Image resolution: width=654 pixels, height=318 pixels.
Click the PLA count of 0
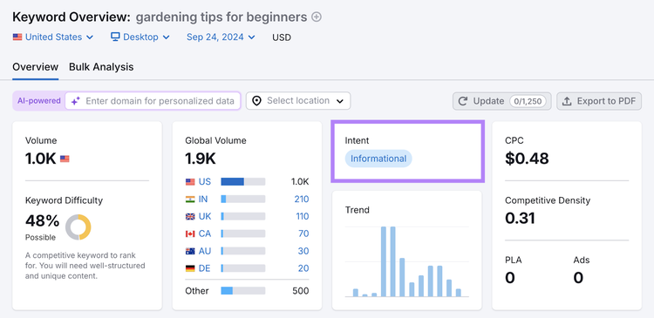[510, 278]
